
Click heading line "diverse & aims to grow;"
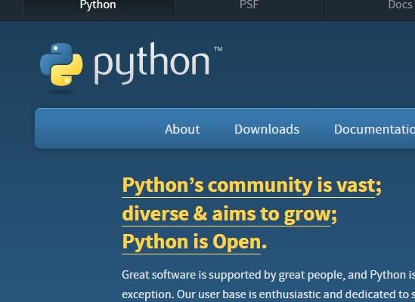click(x=230, y=214)
